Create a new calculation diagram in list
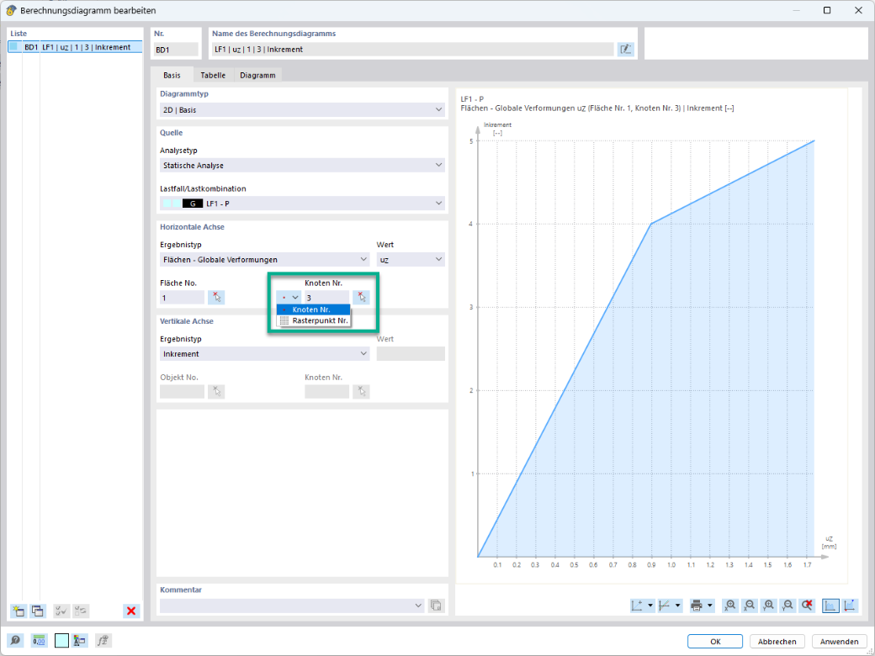 (x=19, y=611)
